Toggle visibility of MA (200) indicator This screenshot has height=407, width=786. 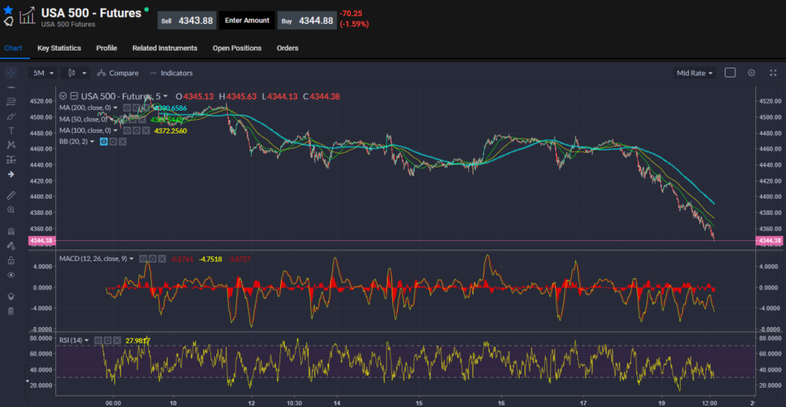point(127,108)
